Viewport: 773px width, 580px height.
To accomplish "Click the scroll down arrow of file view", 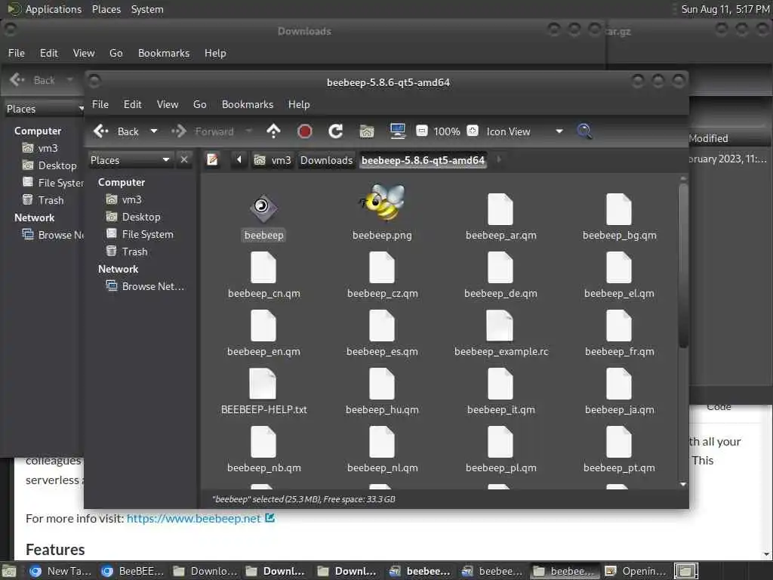I will pyautogui.click(x=682, y=485).
